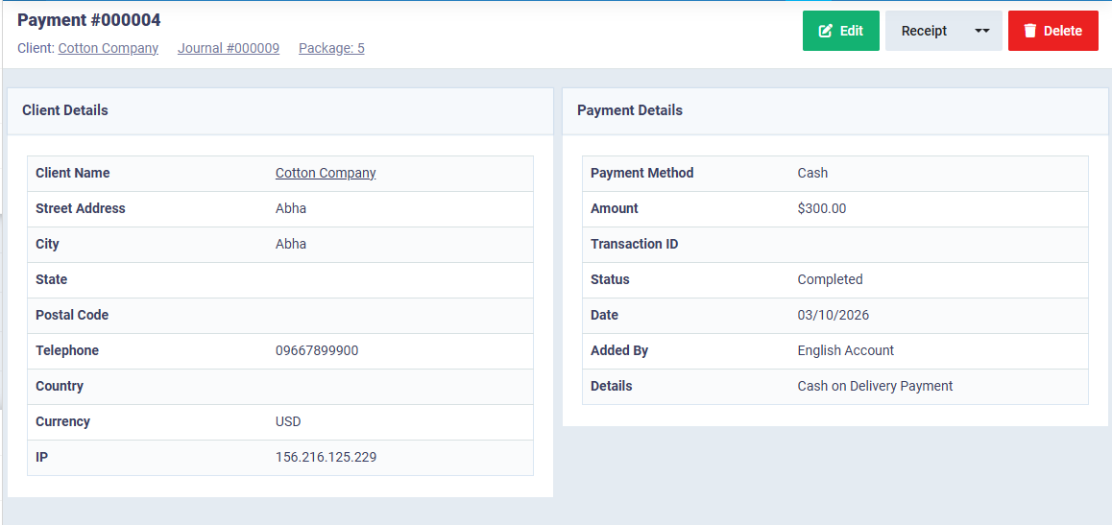This screenshot has height=525, width=1112.
Task: Open the Cotton Company link beside Client label
Action: 109,48
